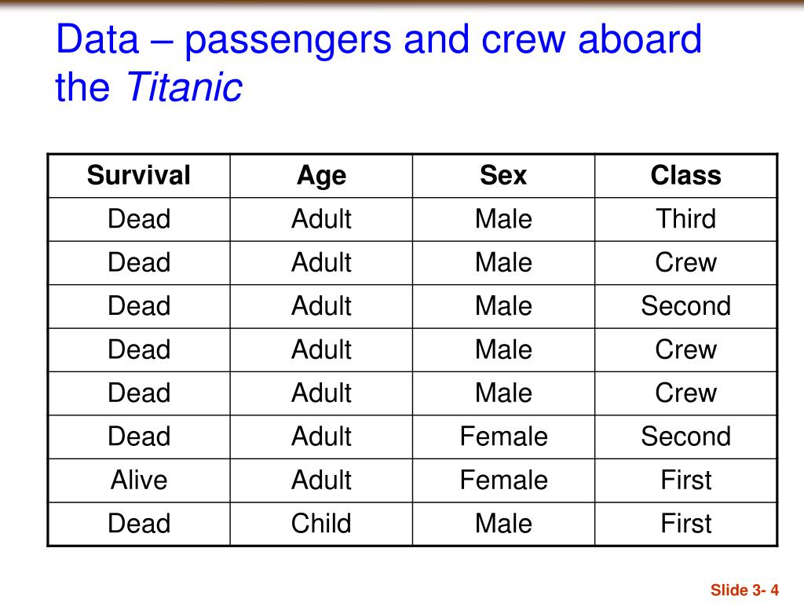The image size is (804, 603).
Task: Select Dead cell in the Child row
Action: 139,524
